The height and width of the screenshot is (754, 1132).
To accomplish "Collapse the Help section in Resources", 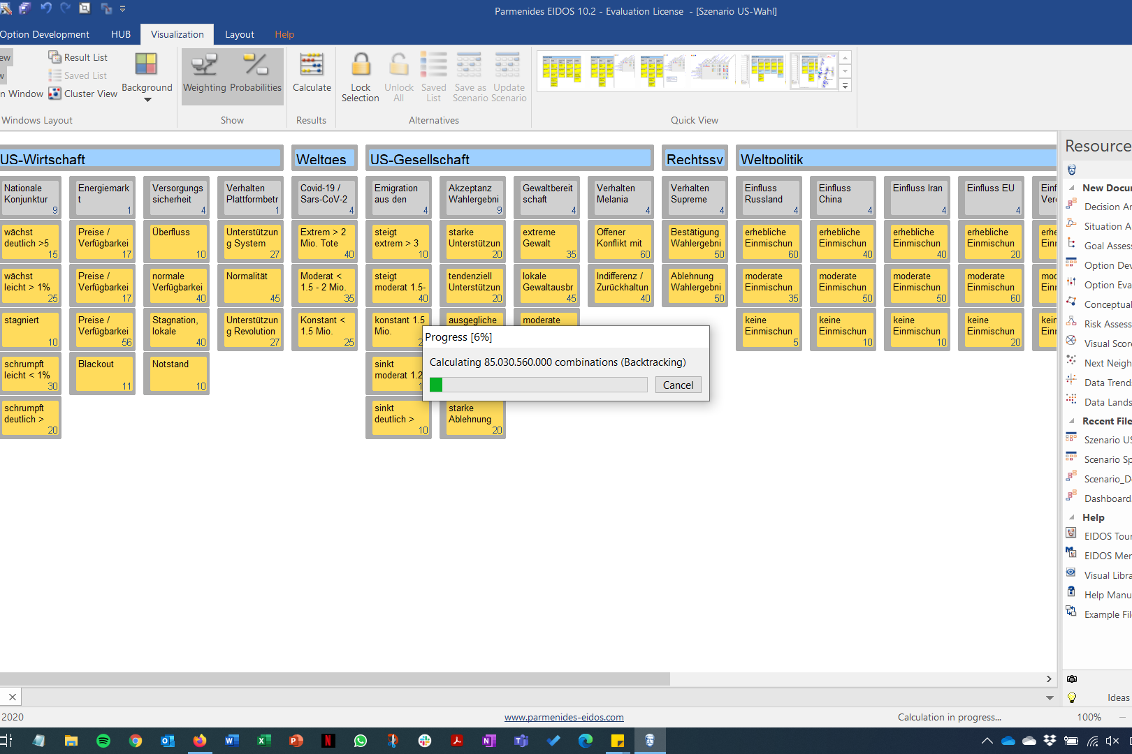I will click(x=1072, y=517).
